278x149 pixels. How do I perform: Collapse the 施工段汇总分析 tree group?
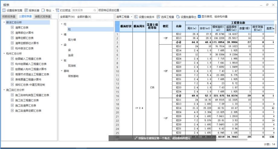click(4, 90)
